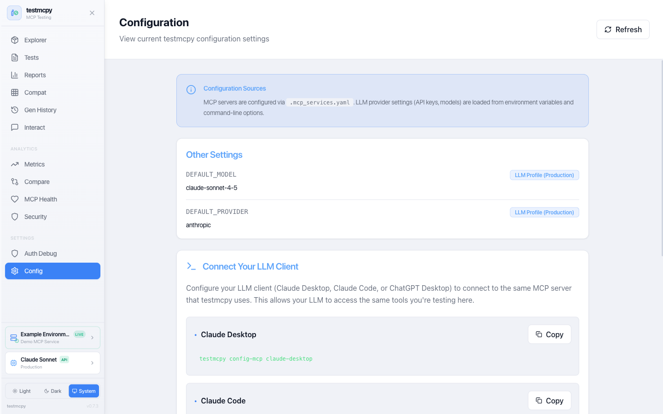Click the LIVE status badge
The image size is (663, 414).
pos(80,334)
